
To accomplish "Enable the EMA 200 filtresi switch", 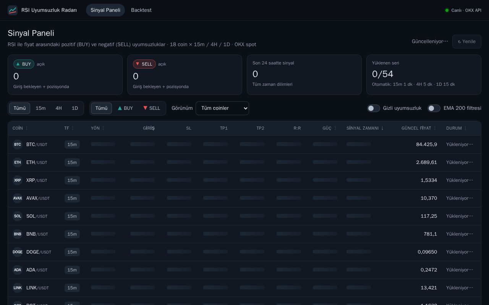I will click(434, 108).
